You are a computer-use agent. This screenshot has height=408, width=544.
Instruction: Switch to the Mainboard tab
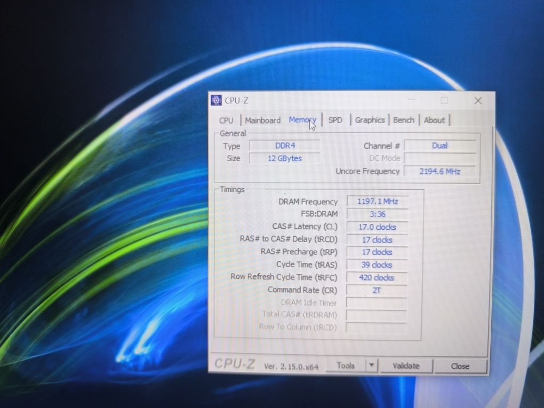262,121
